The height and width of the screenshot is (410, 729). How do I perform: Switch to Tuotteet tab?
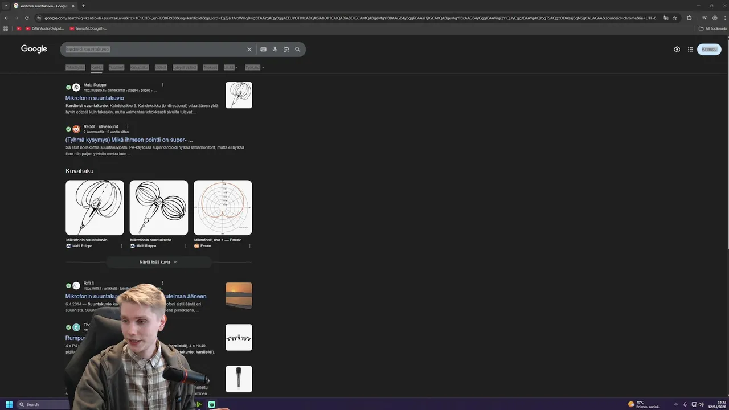(x=116, y=67)
